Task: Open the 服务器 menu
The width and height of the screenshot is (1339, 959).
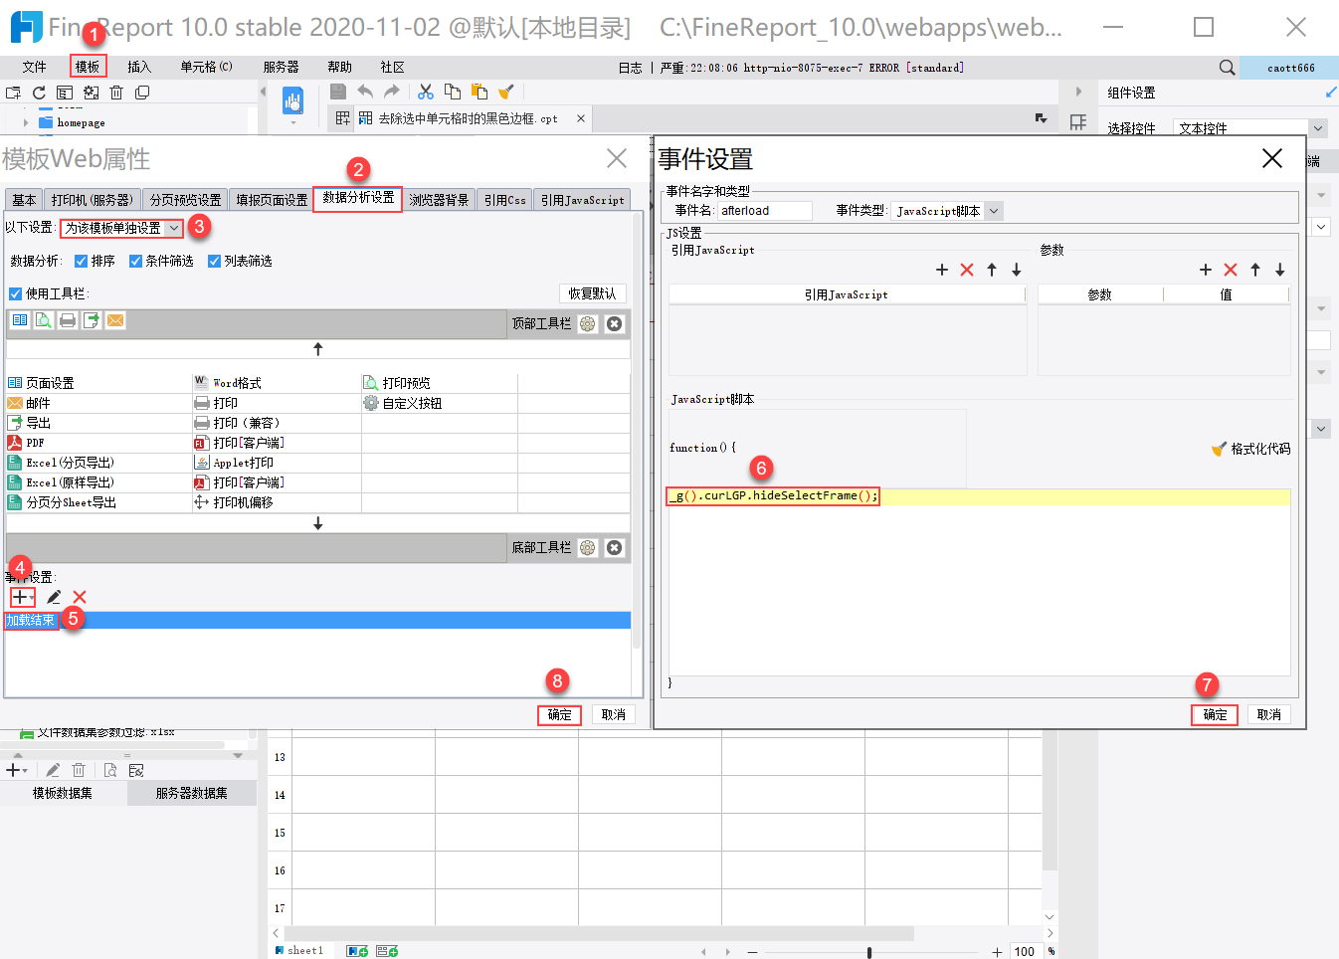Action: [x=282, y=67]
